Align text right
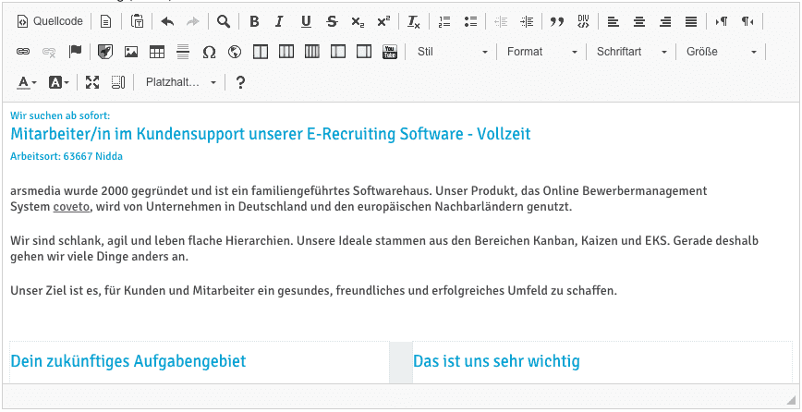This screenshot has height=412, width=802. tap(665, 21)
